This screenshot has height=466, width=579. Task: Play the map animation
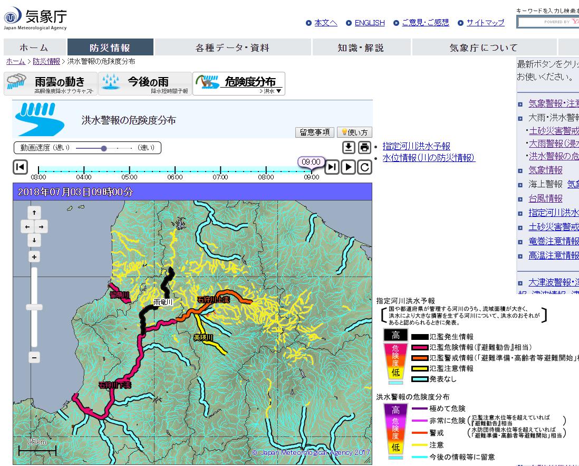click(x=348, y=167)
